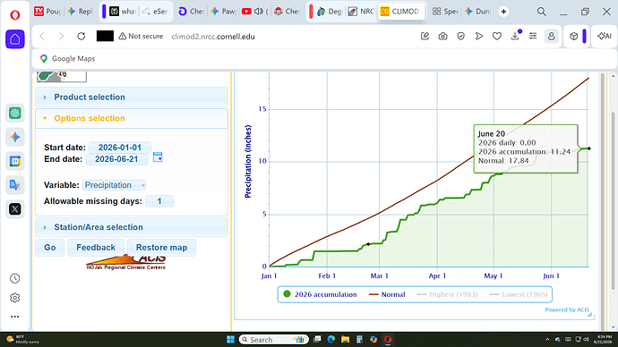Collapse the Options selection panel

tap(132, 118)
